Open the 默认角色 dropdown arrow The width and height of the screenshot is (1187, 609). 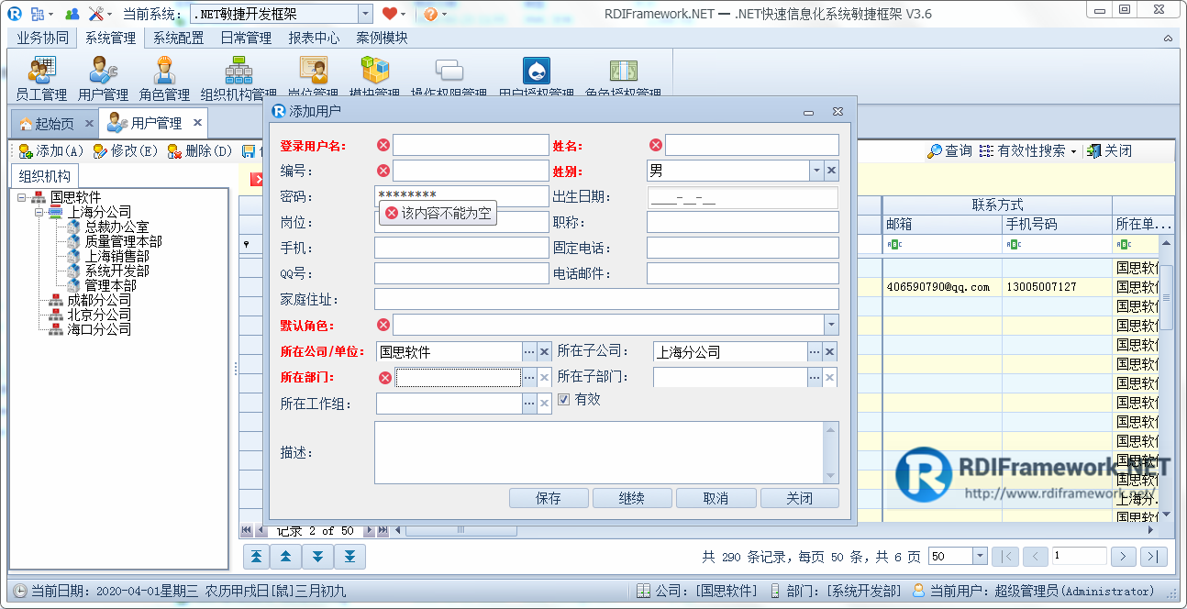pyautogui.click(x=831, y=325)
